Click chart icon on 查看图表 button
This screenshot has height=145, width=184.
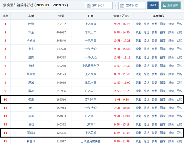point(164,5)
